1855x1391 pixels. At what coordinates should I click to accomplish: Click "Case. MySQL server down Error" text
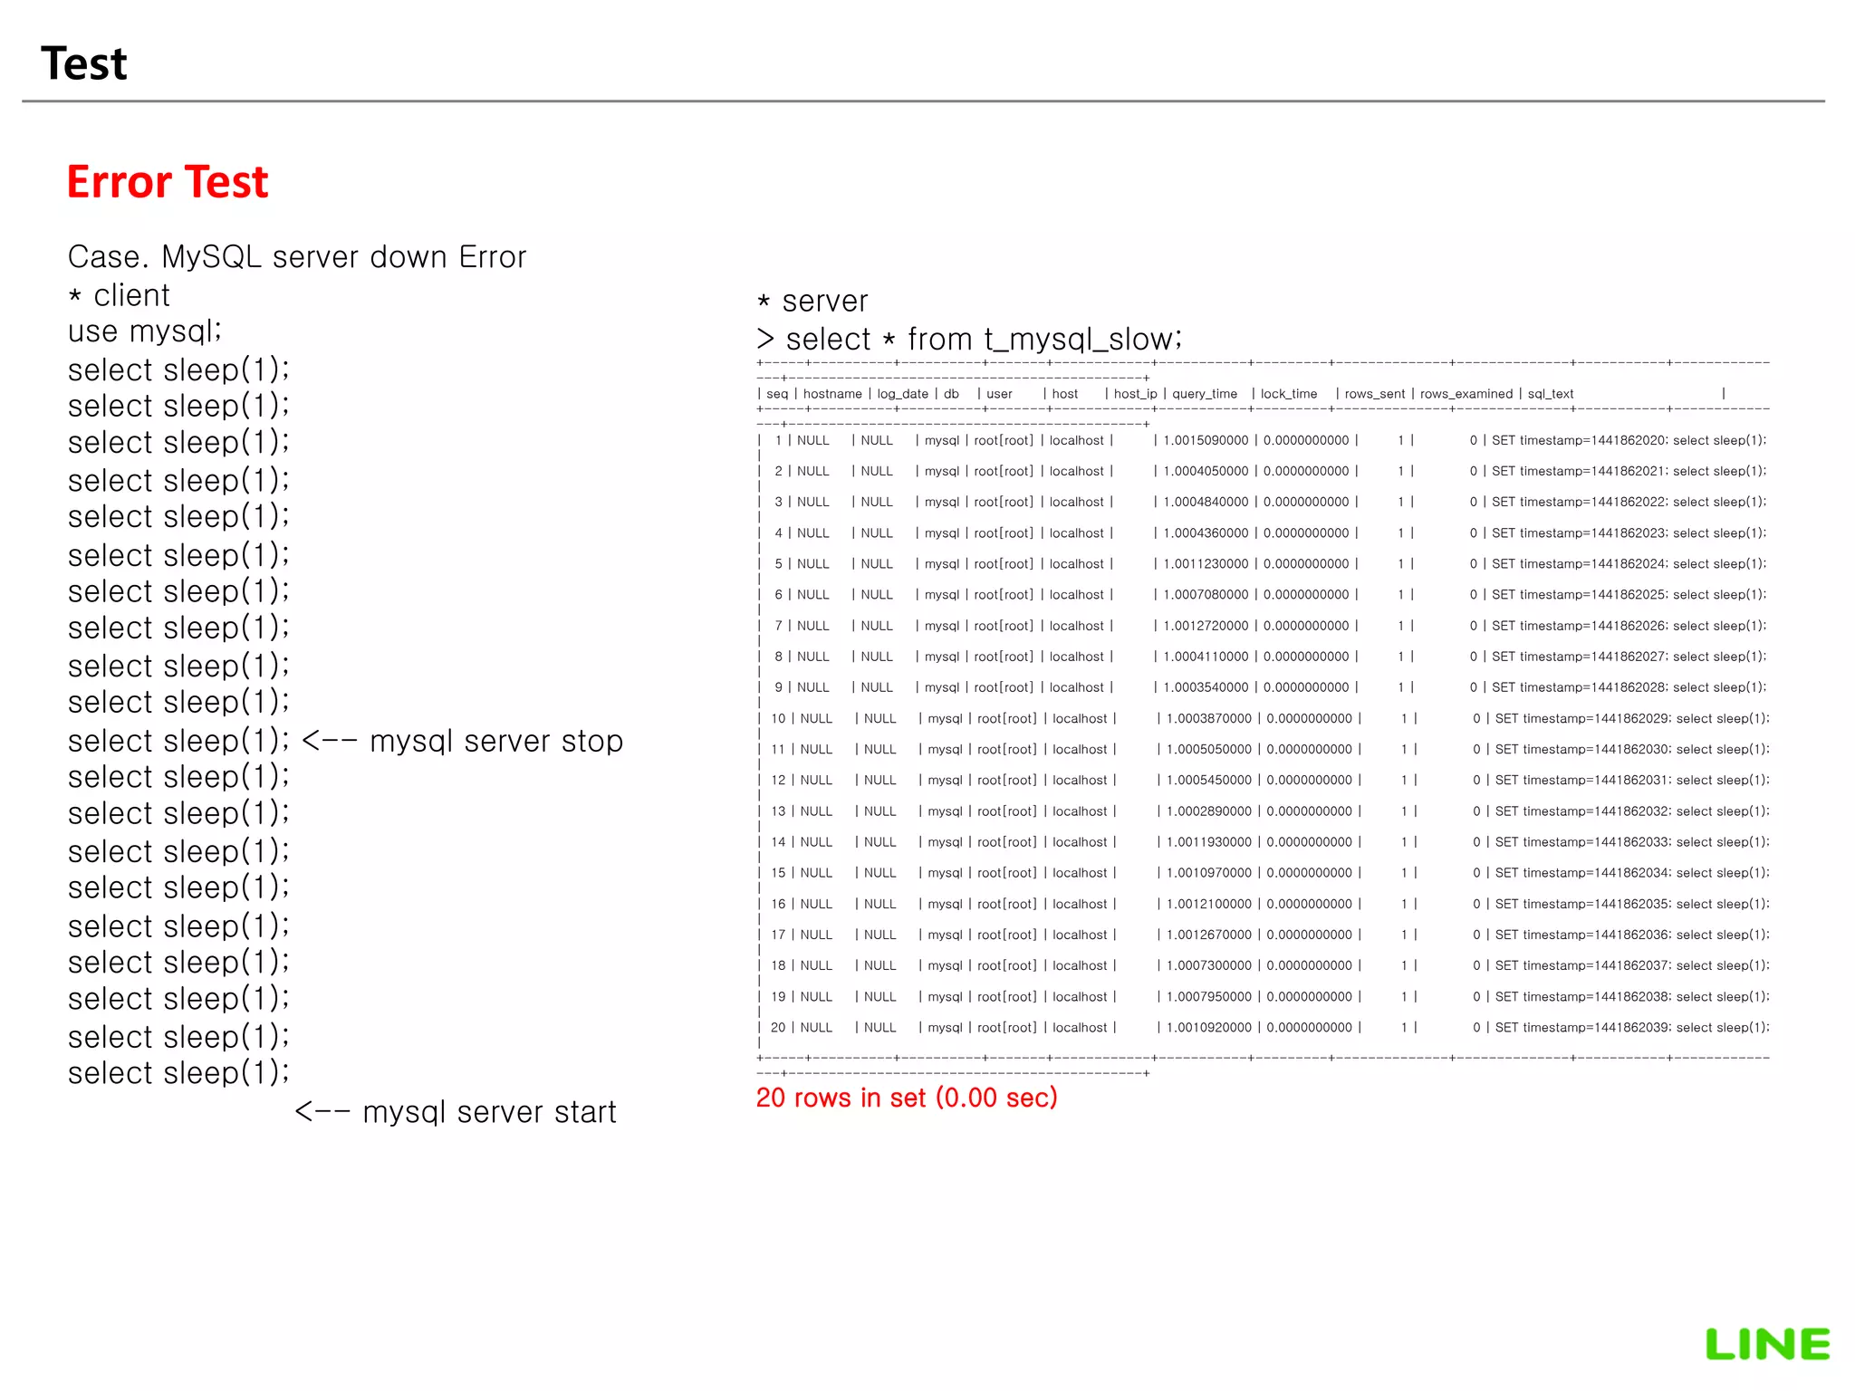[x=297, y=257]
